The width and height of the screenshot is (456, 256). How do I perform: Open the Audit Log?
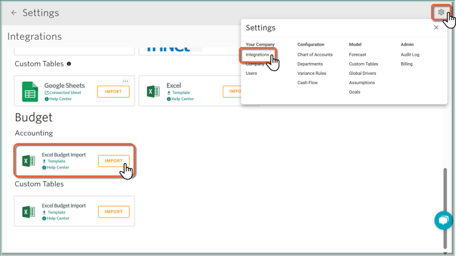click(410, 54)
